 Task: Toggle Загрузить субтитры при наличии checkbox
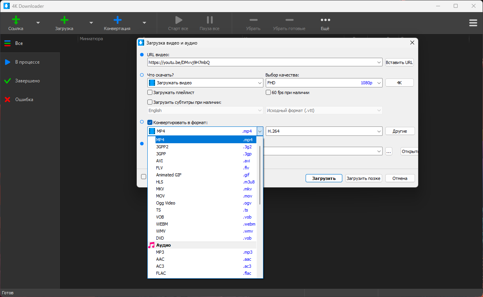tap(150, 102)
